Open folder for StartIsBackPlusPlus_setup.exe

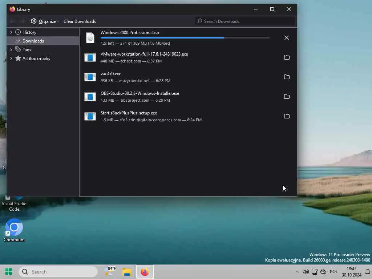click(x=287, y=116)
